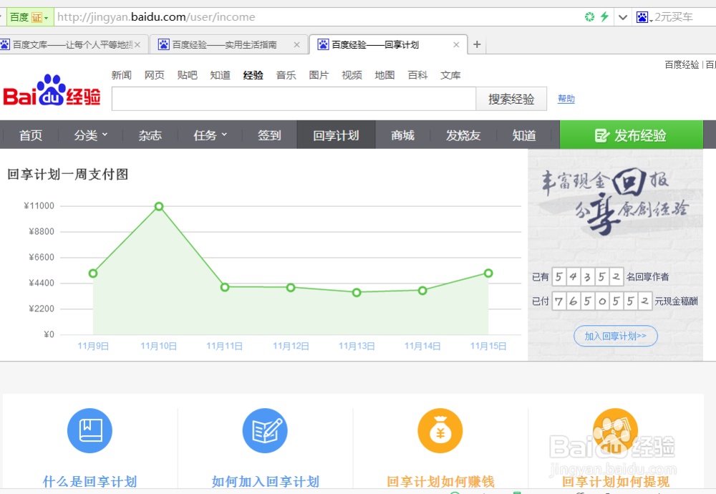Open the 帮助 help link
The image size is (716, 494).
point(566,99)
